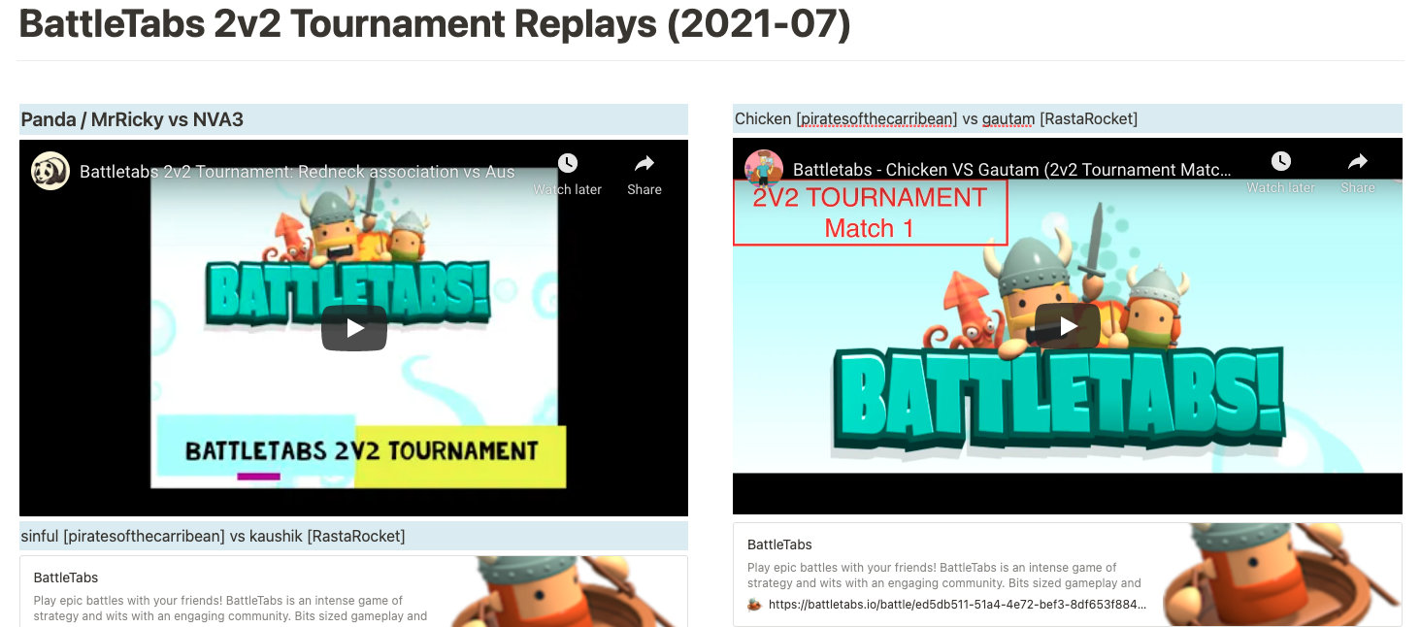Click Share arrow on Panda video
Screen dimensions: 1421x627
tap(644, 163)
